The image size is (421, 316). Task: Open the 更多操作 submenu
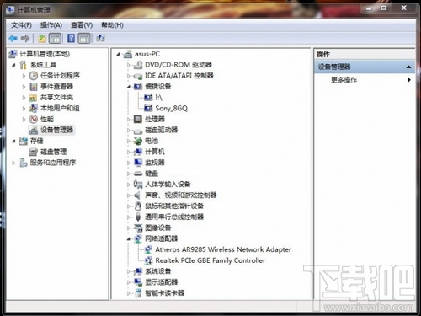[364, 80]
